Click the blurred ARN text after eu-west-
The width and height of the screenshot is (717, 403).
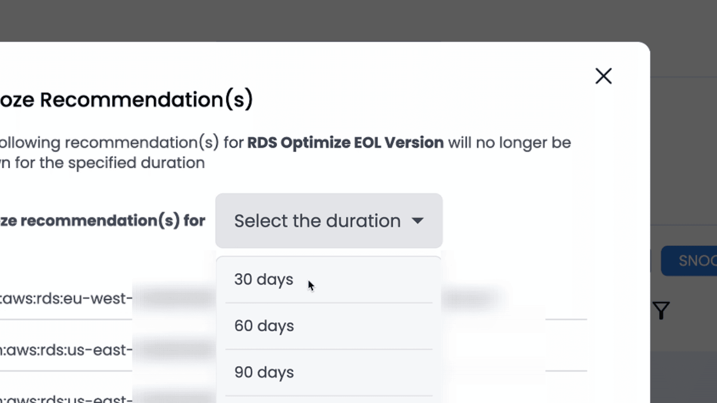click(174, 299)
